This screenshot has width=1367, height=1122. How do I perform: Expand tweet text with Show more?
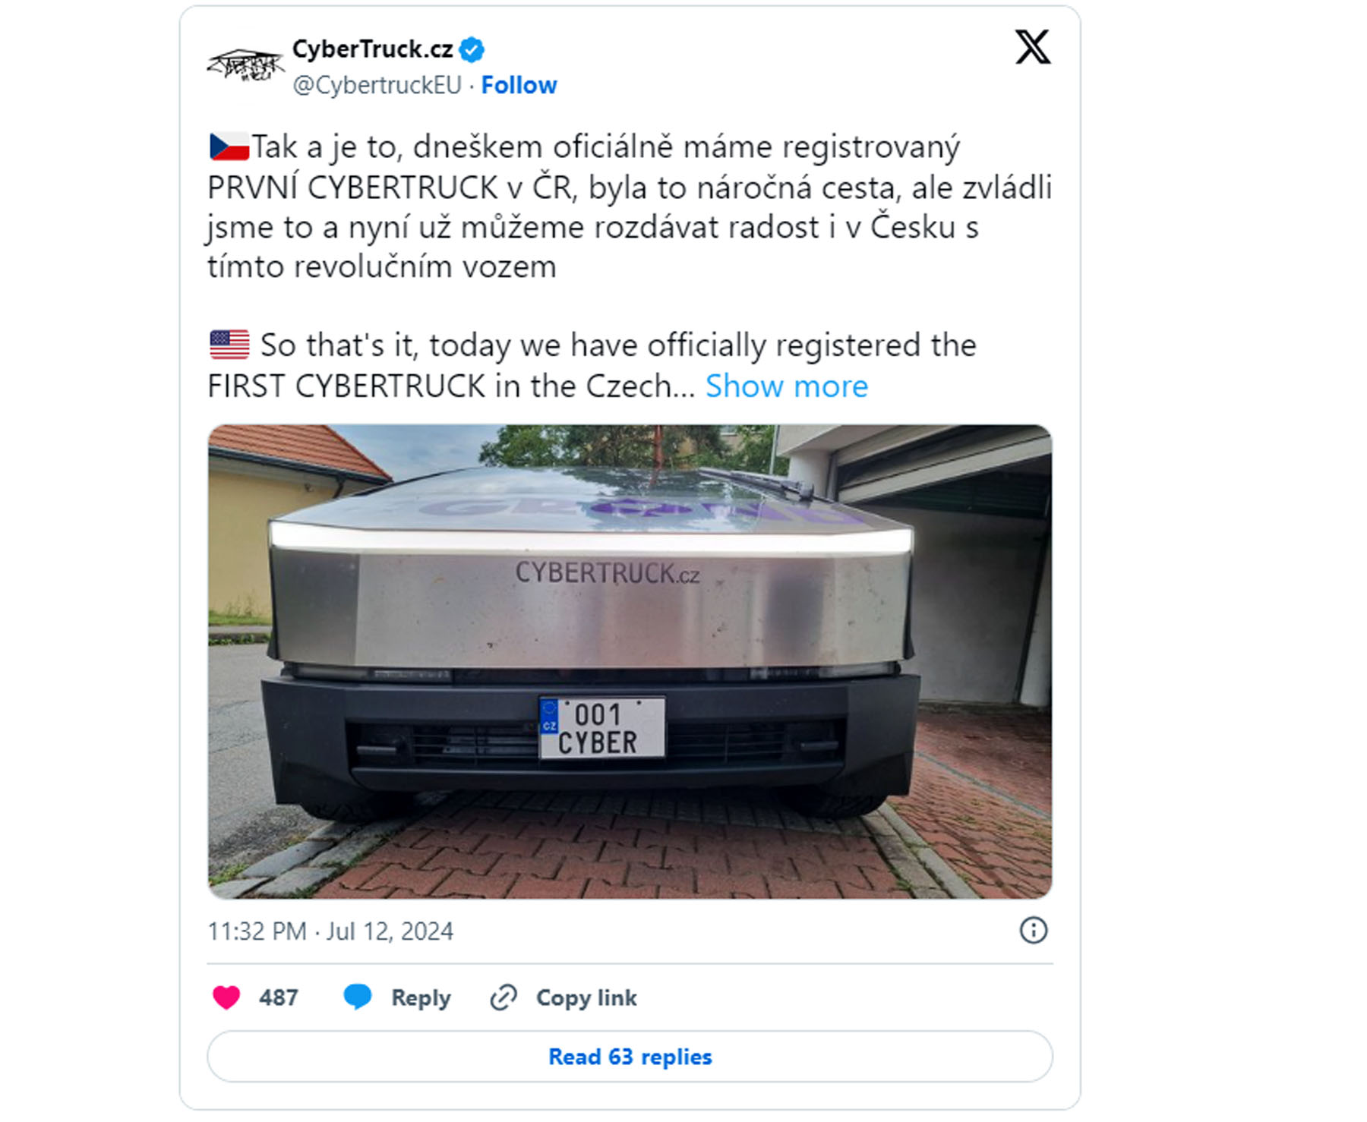tap(787, 386)
